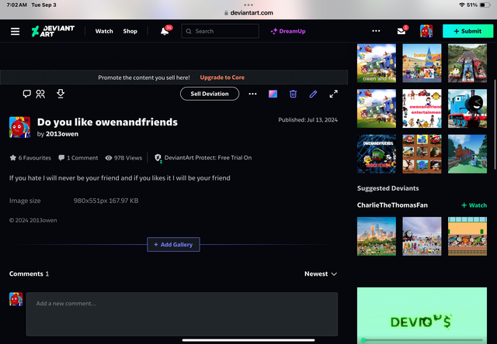
Task: Click the page scrollbar on the right
Action: click(x=495, y=124)
